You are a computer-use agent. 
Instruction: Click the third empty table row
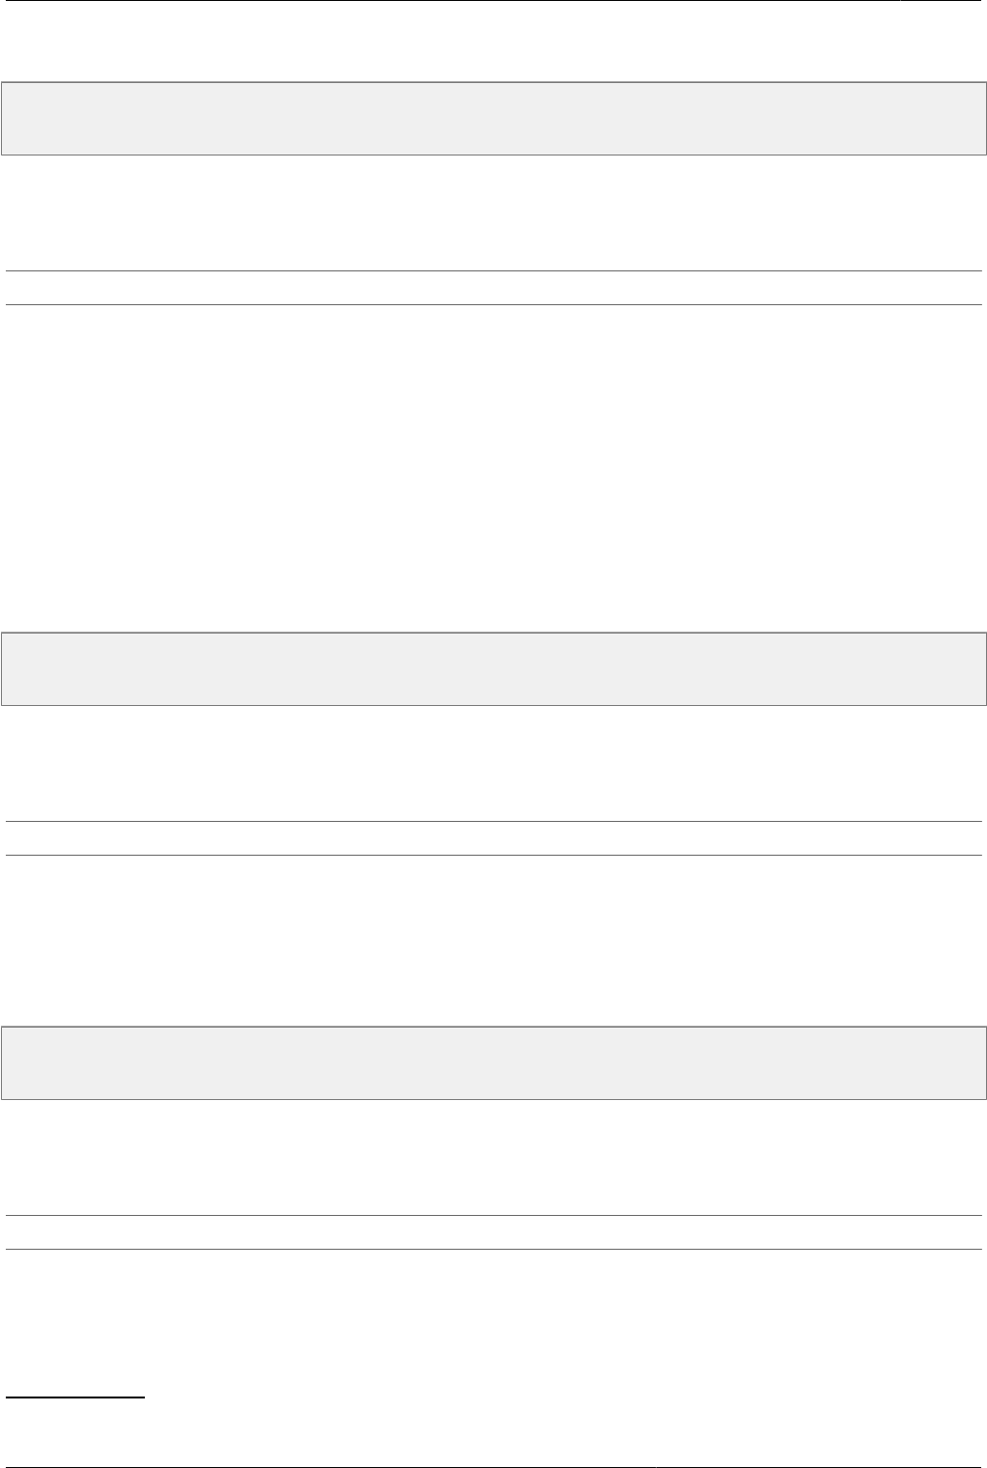coord(493,1232)
